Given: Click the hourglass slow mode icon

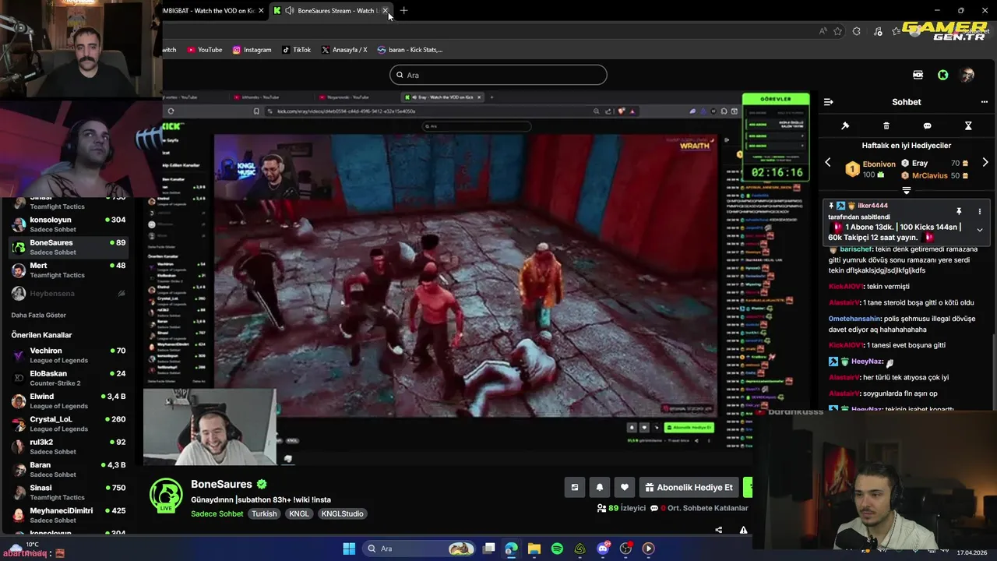Looking at the screenshot, I should 968,125.
